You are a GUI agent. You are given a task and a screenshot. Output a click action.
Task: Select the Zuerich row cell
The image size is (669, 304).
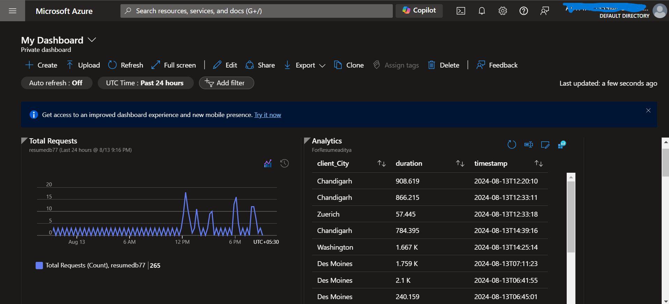click(x=328, y=214)
